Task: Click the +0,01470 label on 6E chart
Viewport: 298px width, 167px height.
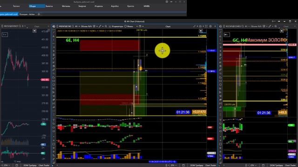Action: [x=199, y=112]
